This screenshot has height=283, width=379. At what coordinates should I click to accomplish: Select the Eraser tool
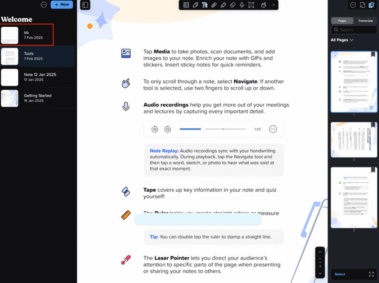pyautogui.click(x=232, y=5)
